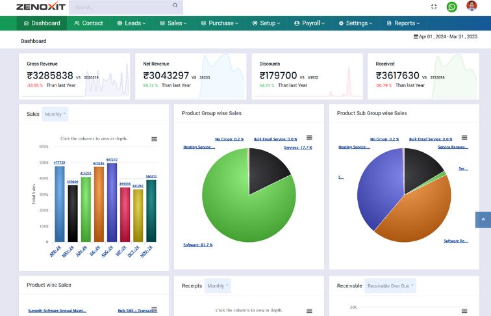Open the WhatsApp icon in header
The width and height of the screenshot is (491, 316).
[451, 7]
